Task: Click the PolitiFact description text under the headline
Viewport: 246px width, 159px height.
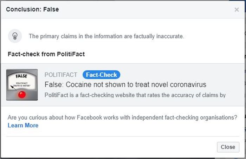Action: tap(135, 95)
